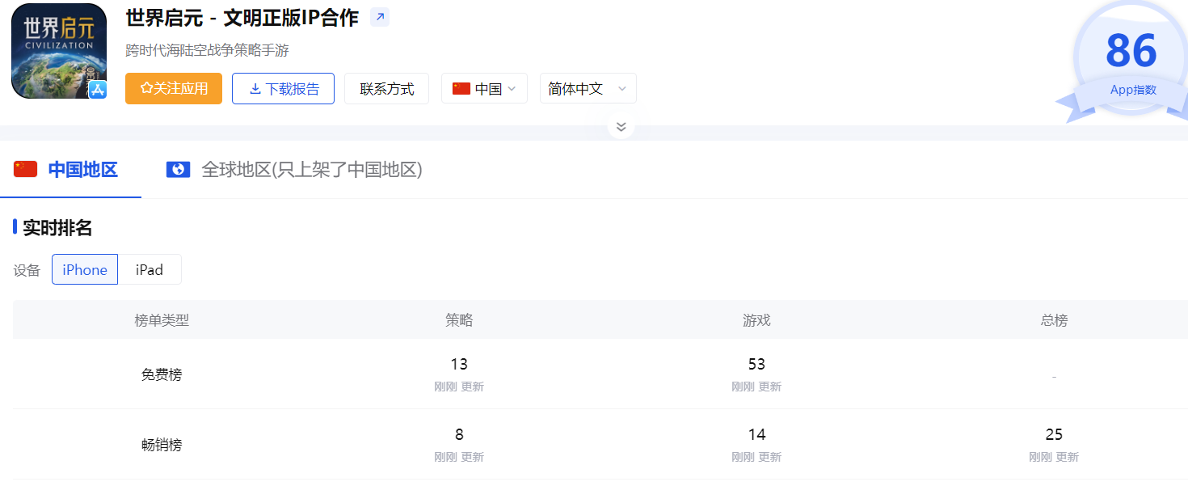
Task: Click the China flag icon on the 中国地区 tab
Action: coord(26,170)
